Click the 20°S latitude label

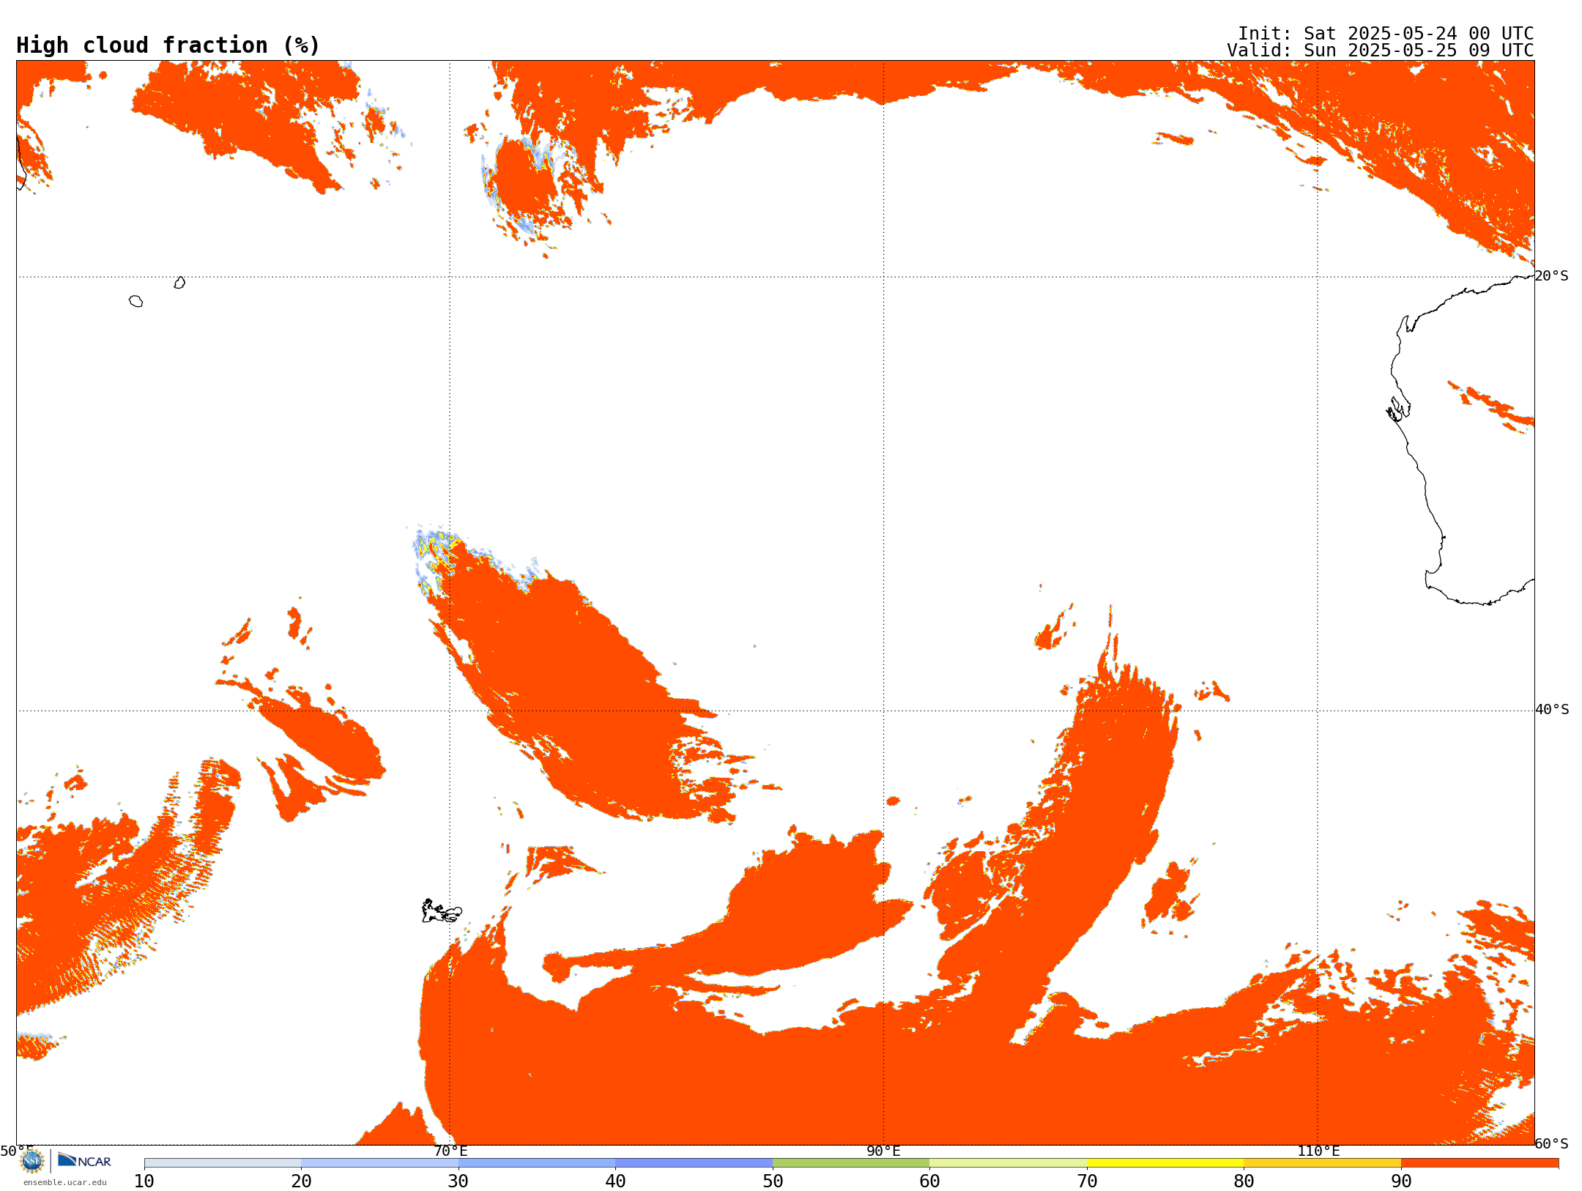coord(1552,276)
